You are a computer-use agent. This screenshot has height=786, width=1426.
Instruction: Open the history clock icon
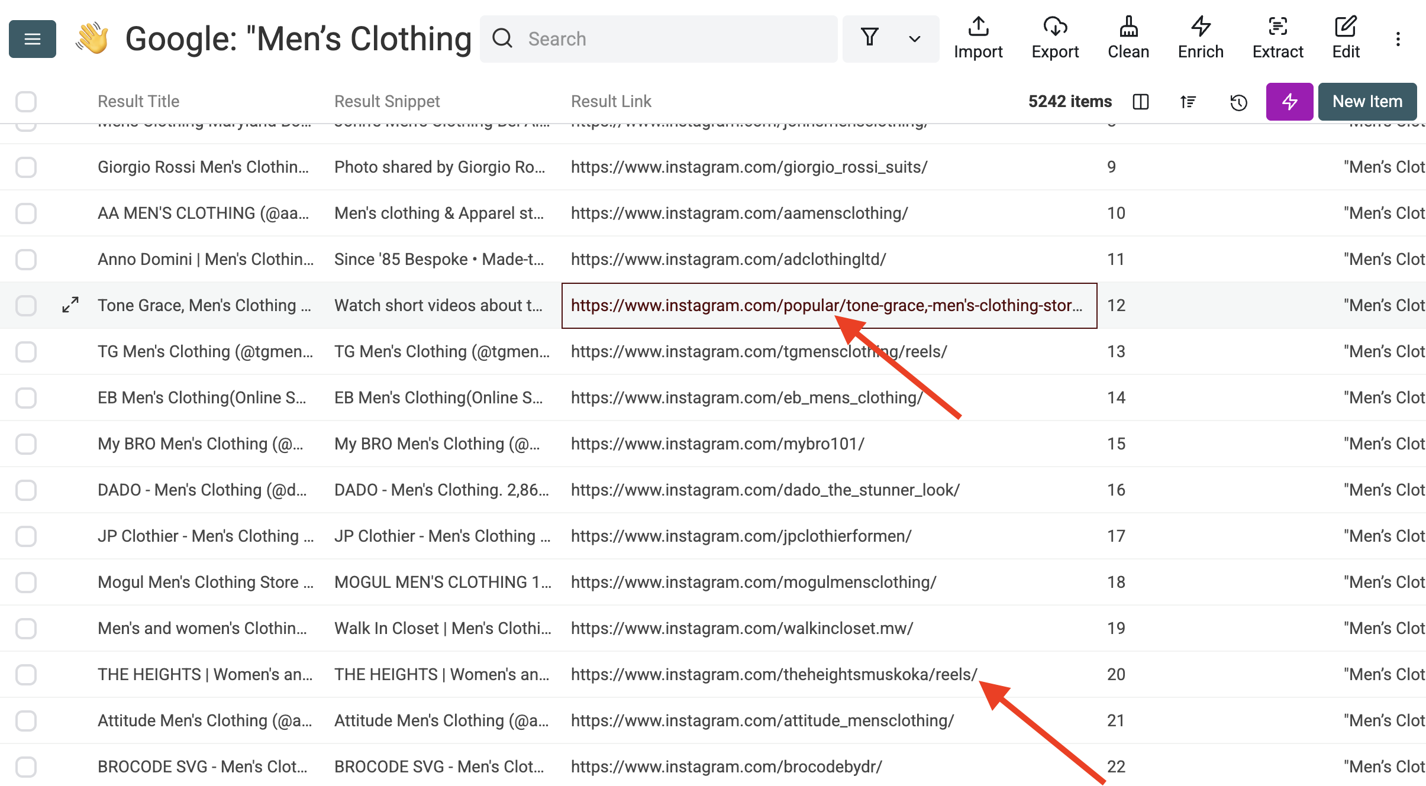point(1238,102)
